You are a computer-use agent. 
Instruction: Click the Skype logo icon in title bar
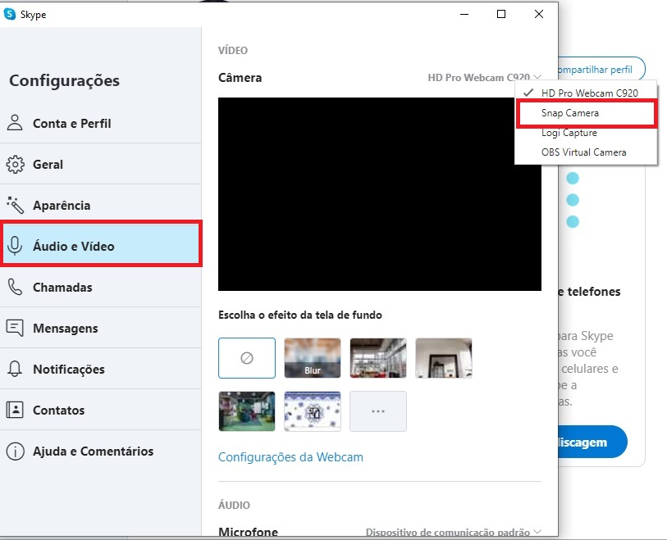pos(9,14)
